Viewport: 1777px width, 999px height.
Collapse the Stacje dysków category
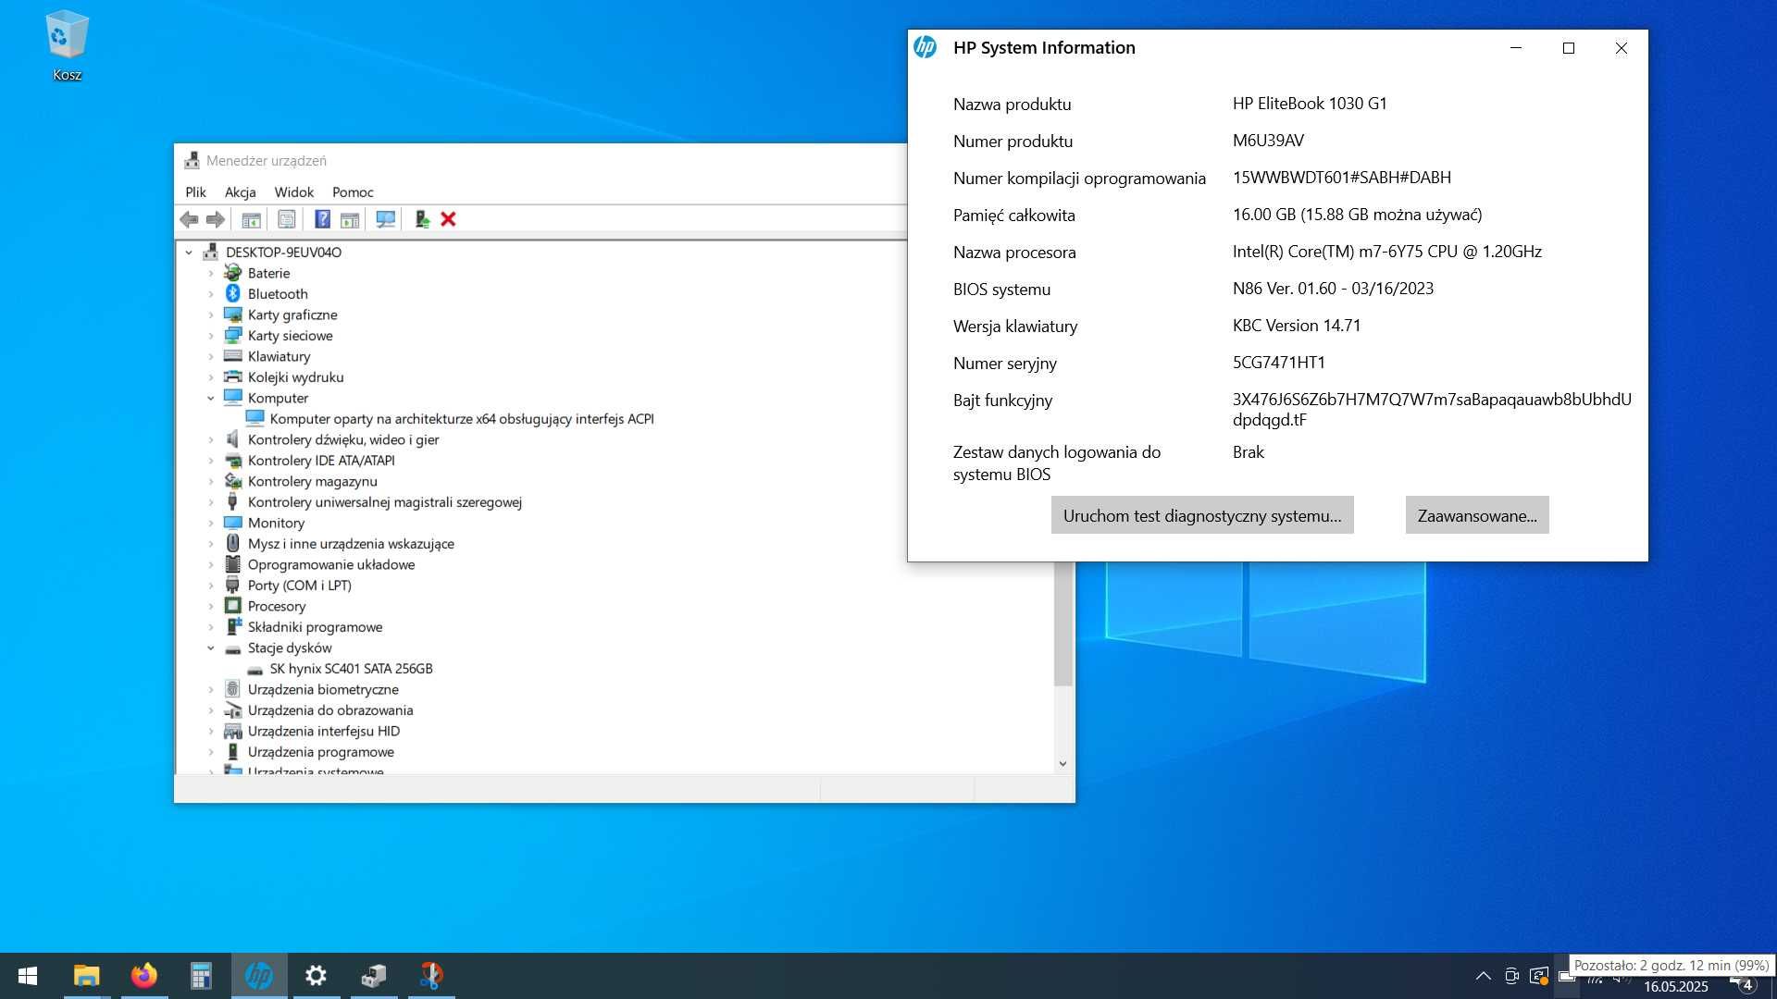tap(211, 648)
